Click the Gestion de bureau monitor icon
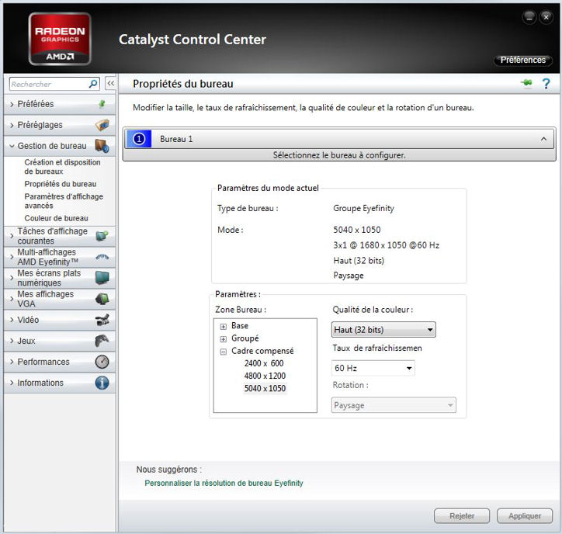562x534 pixels. [102, 146]
